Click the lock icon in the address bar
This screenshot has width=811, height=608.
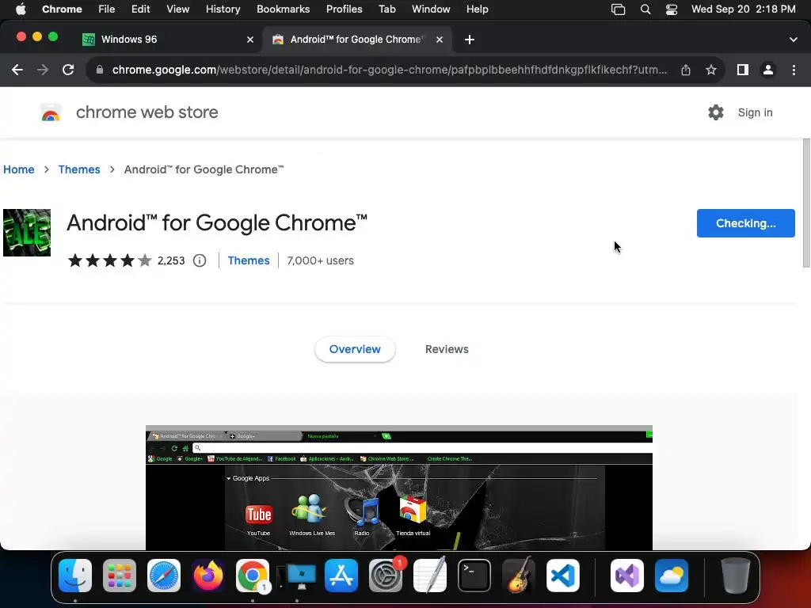coord(100,70)
